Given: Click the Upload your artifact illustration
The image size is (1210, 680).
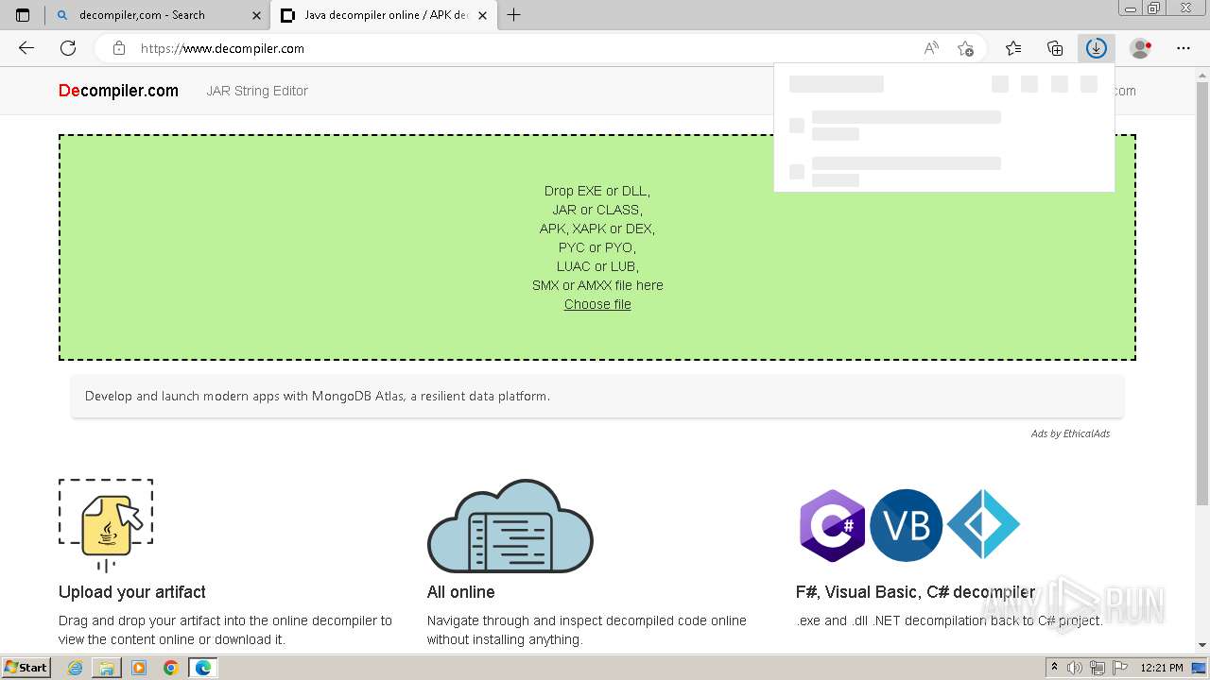Looking at the screenshot, I should point(106,525).
